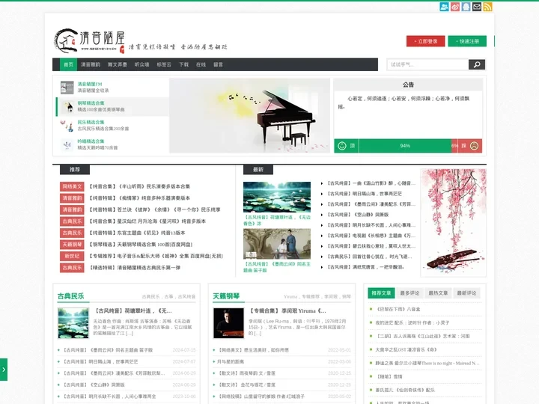Click the green 94% approval bar
Viewport: 539px width, 404px height.
pos(405,146)
